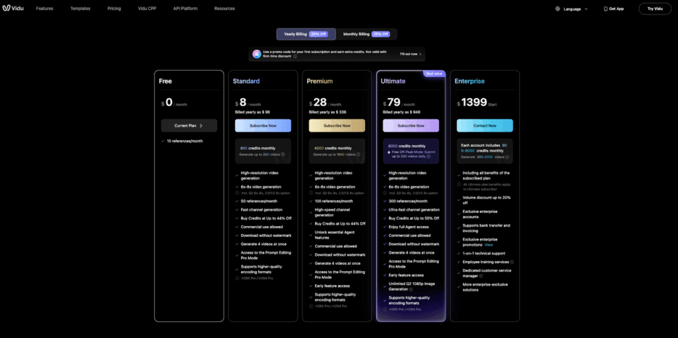Click '4000 credits monthly' text
678x338 pixels.
tap(333, 148)
